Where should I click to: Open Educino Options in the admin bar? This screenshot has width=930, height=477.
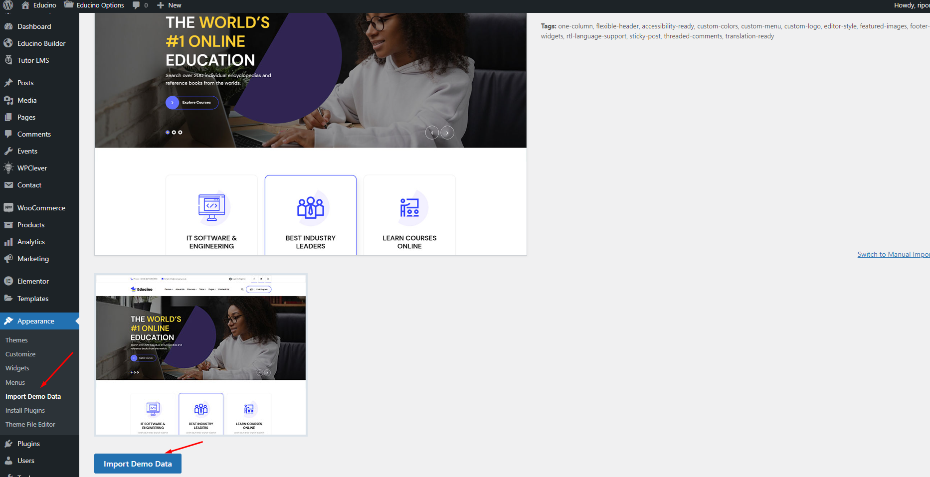(94, 5)
